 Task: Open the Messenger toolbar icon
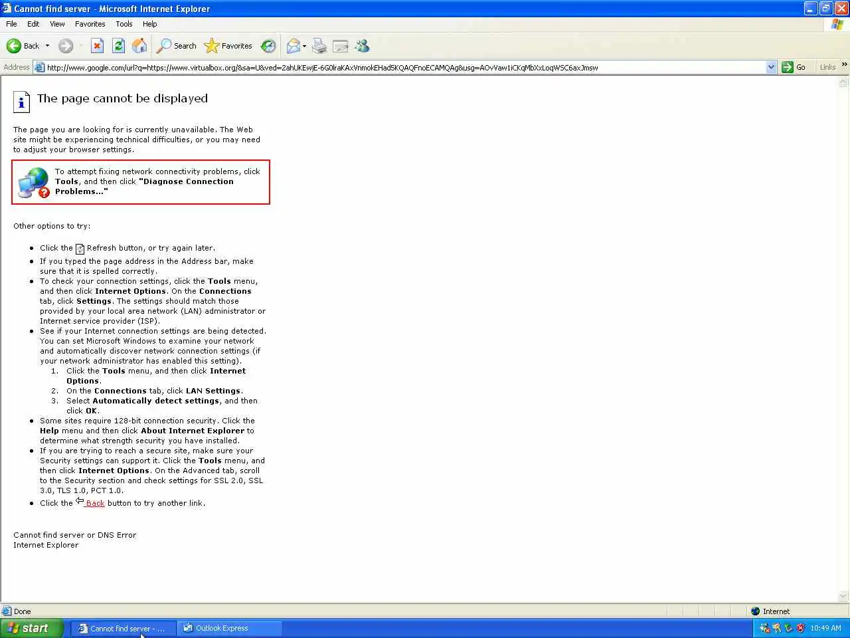pos(362,46)
